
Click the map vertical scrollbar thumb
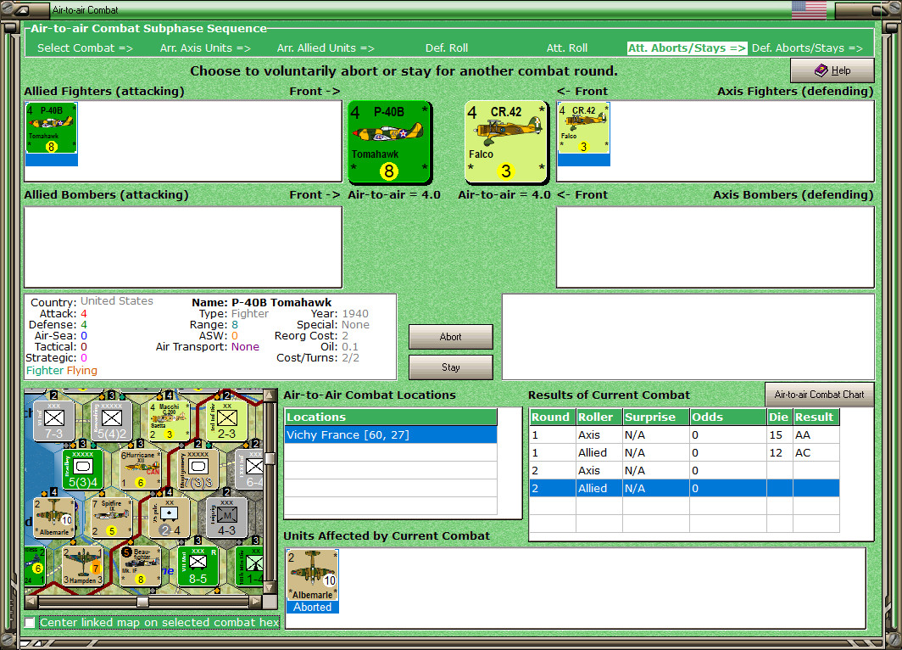pos(269,458)
